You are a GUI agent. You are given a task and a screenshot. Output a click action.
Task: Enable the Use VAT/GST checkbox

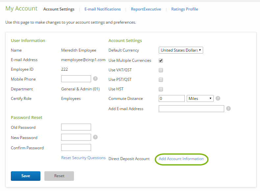pos(161,70)
